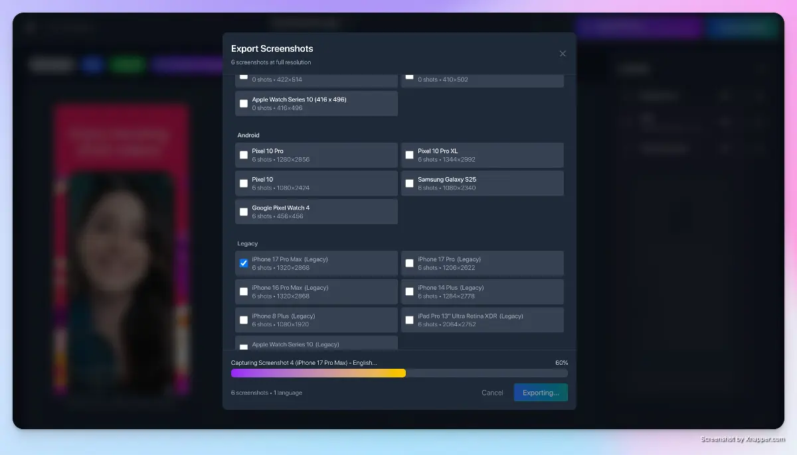Enable export for Pixel 10 Pro
The height and width of the screenshot is (455, 797).
pyautogui.click(x=244, y=155)
